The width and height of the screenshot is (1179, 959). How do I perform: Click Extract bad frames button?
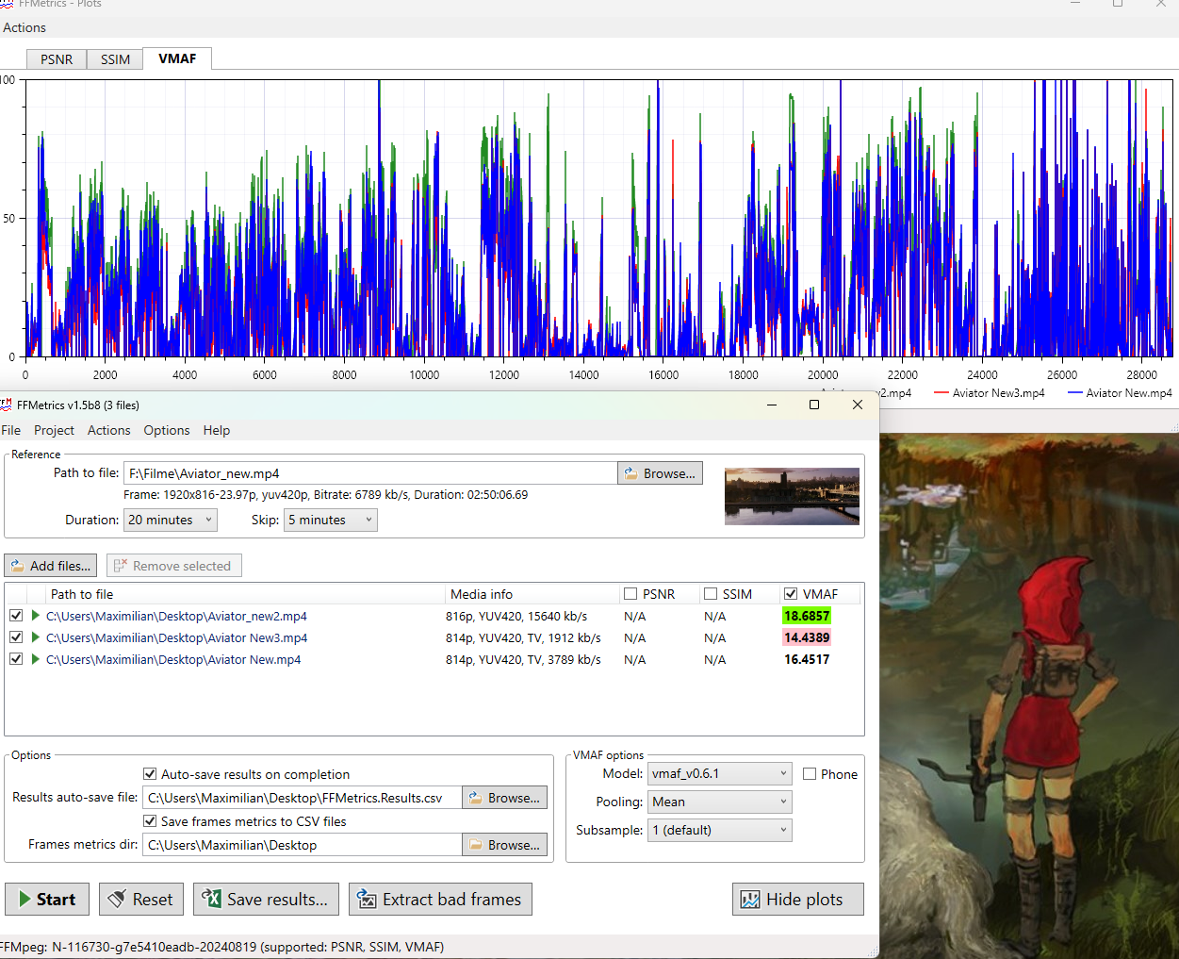(x=440, y=900)
